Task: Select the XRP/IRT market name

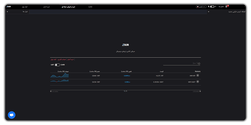Action: (x=192, y=76)
